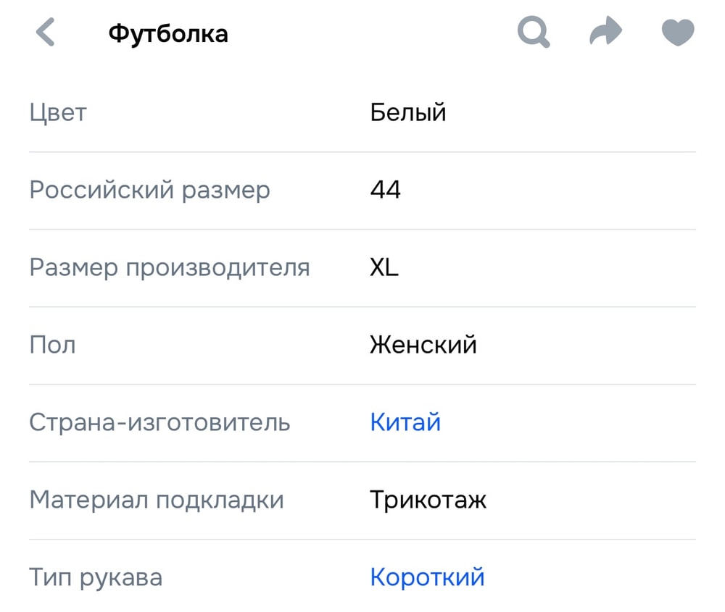Tap the Российский размер label
Screen dimensions: 725x612
click(149, 190)
